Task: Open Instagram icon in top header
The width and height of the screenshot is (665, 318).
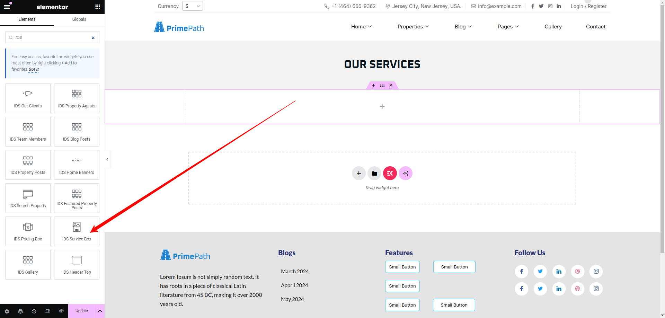Action: [550, 6]
